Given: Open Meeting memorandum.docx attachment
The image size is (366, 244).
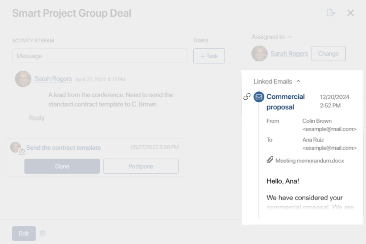Looking at the screenshot, I should click(x=309, y=161).
